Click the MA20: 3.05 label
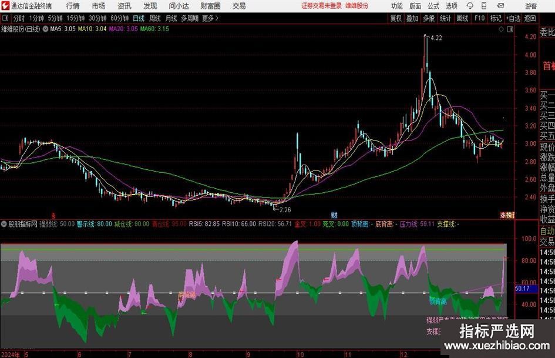 coord(123,29)
